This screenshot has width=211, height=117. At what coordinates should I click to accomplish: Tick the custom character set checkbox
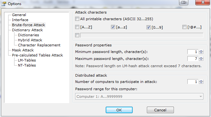pos(77,35)
